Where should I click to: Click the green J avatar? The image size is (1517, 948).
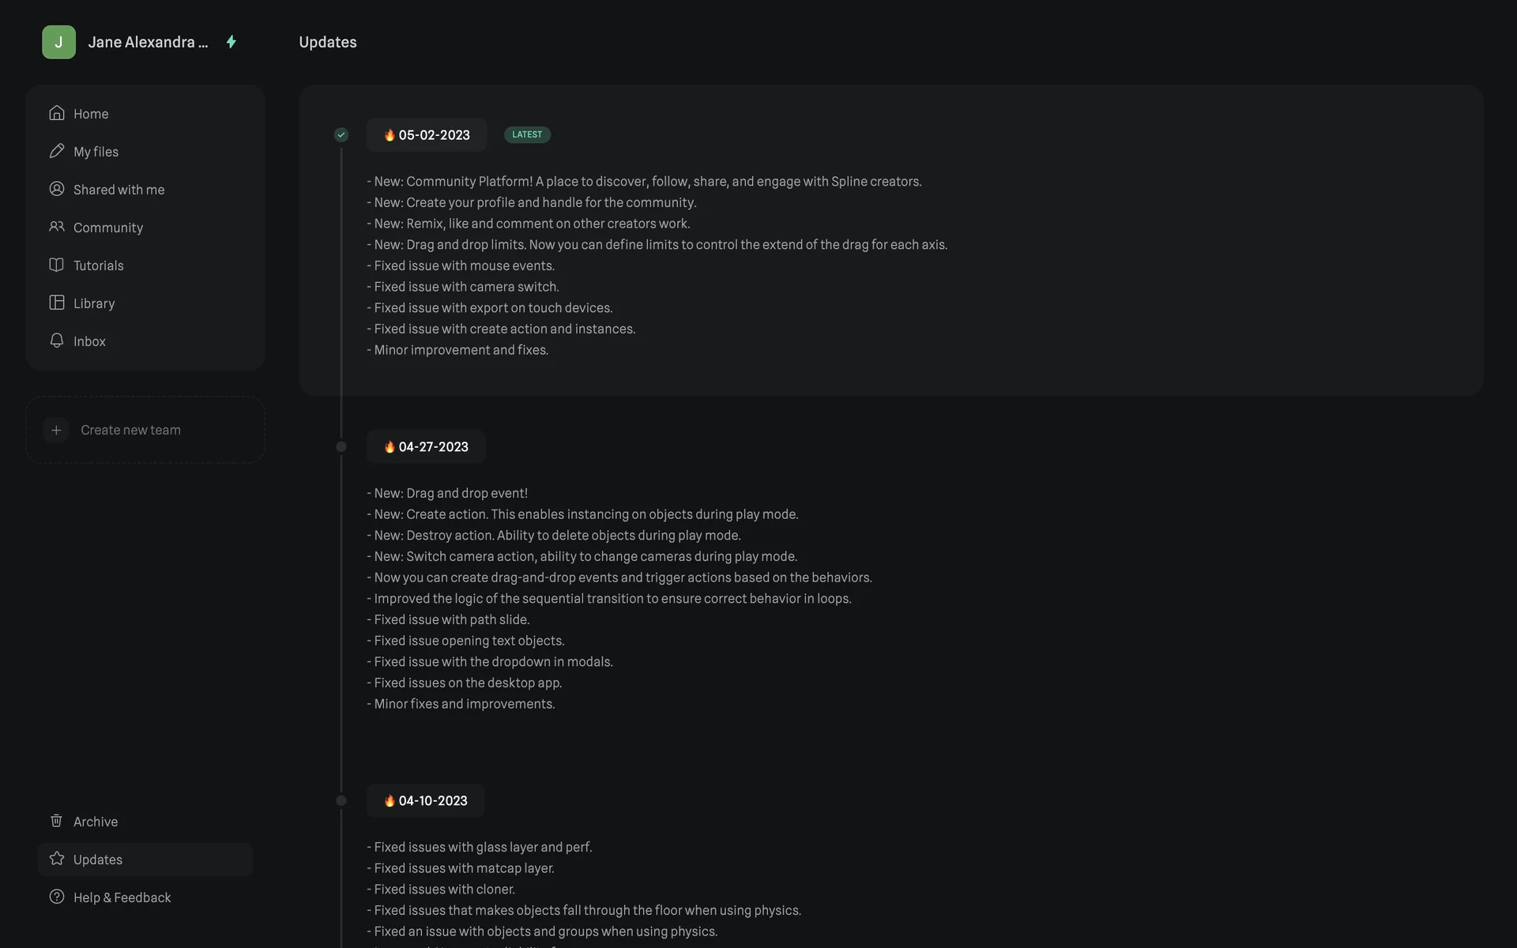[x=58, y=42]
